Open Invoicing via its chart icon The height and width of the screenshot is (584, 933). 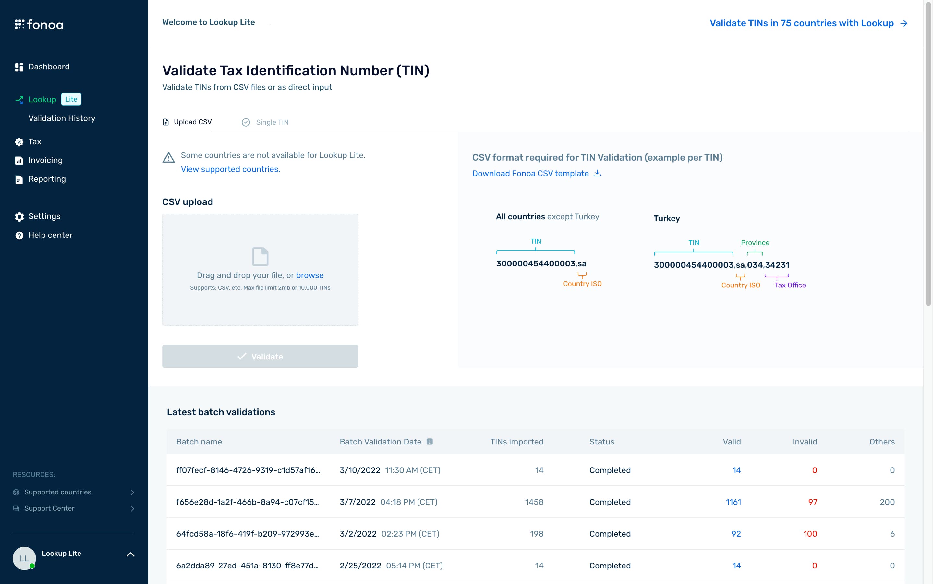coord(19,161)
